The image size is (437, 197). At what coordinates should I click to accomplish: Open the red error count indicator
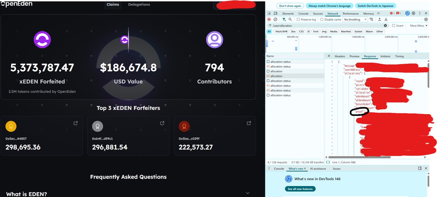point(392,13)
